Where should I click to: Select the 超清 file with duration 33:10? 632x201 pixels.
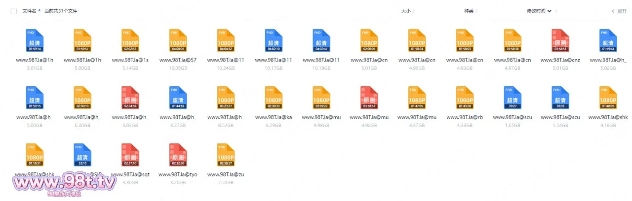(82, 155)
